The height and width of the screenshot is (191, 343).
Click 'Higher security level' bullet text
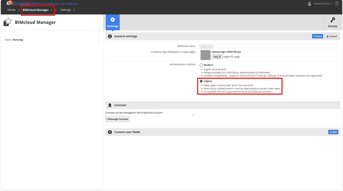[x=215, y=70]
